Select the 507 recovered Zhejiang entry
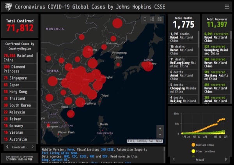The image size is (234, 165). (x=216, y=75)
